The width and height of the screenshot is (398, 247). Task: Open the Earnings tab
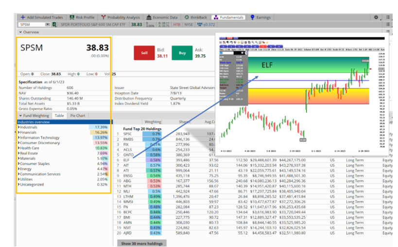click(x=260, y=18)
